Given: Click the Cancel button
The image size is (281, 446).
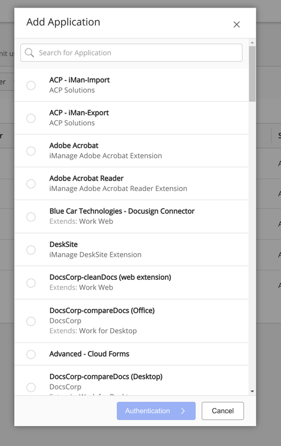Looking at the screenshot, I should point(223,411).
